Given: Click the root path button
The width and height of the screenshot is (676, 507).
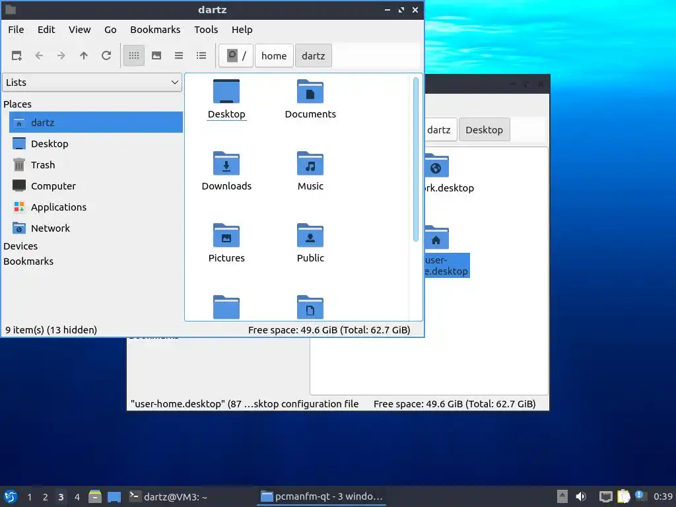Looking at the screenshot, I should 236,55.
